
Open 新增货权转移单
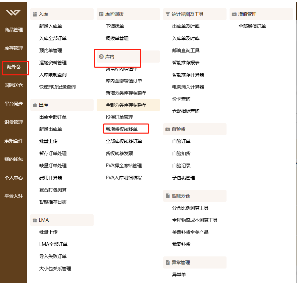(121, 129)
